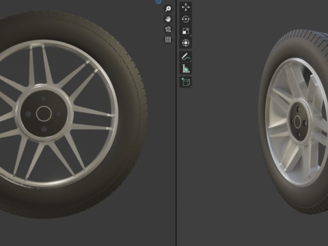Select the angled wheel in the right viewport
Viewport: 328px width, 246px height.
(294, 122)
